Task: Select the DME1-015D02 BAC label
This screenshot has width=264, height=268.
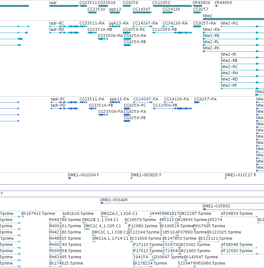Action: pyautogui.click(x=217, y=206)
